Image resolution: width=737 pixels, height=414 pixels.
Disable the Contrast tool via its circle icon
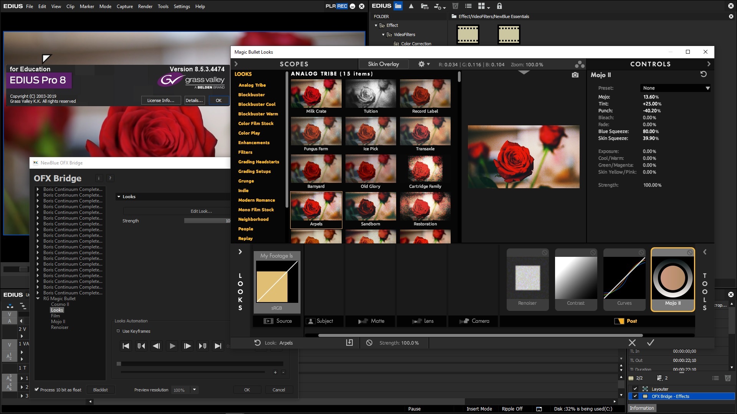click(593, 253)
